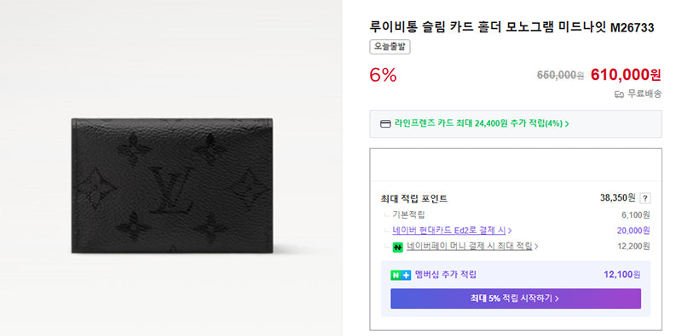The width and height of the screenshot is (682, 336).
Task: Click the 오늘출발 badge
Action: pos(390,47)
